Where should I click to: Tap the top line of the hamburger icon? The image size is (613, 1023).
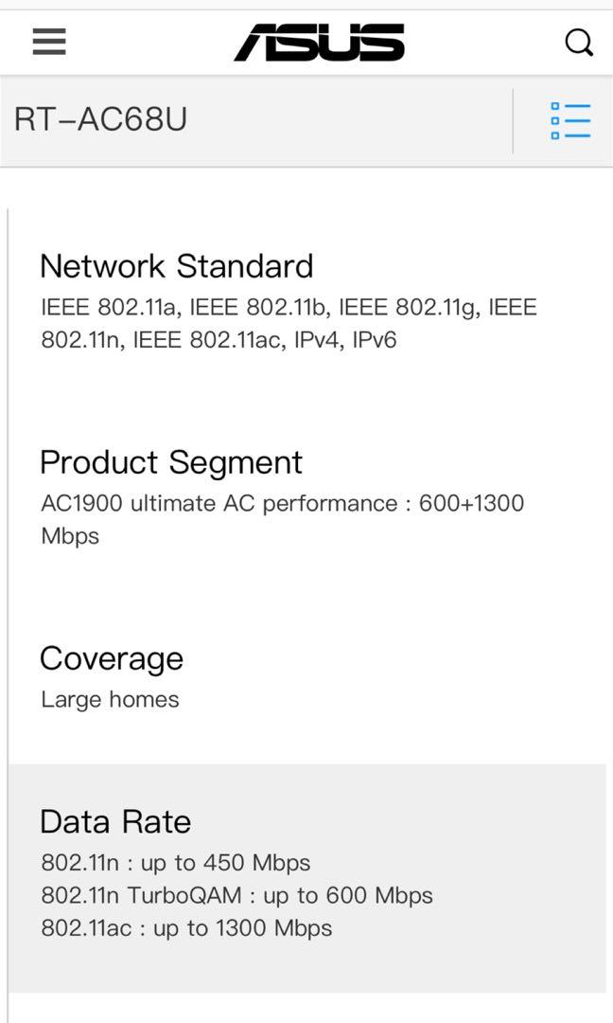click(x=48, y=29)
